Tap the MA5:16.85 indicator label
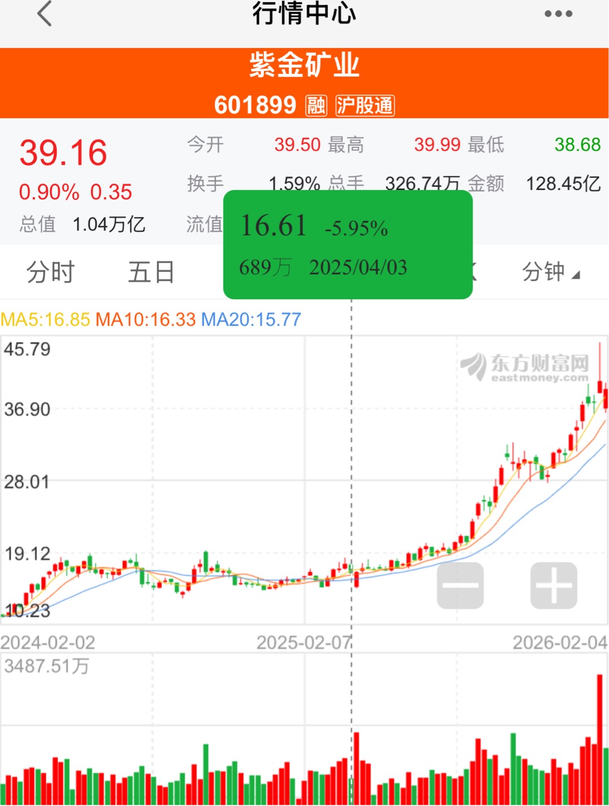The image size is (609, 806). tap(45, 320)
